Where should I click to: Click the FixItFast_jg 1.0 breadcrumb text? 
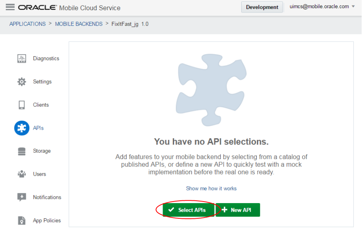[130, 24]
